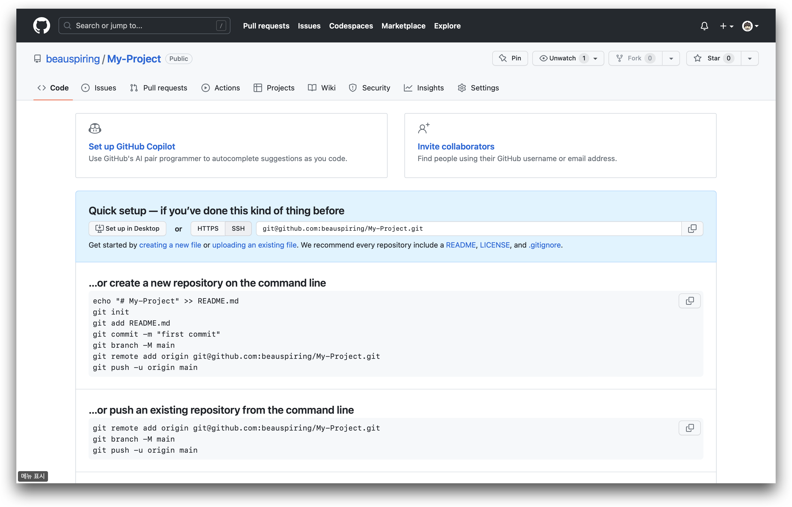Open the plus create-new dropdown
The width and height of the screenshot is (792, 507).
726,26
